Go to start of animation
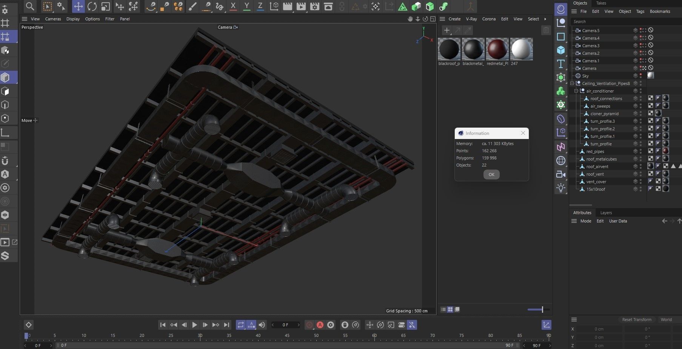Image resolution: width=682 pixels, height=349 pixels. (163, 325)
